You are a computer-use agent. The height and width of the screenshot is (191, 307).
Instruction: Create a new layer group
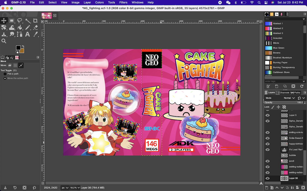click(x=272, y=188)
